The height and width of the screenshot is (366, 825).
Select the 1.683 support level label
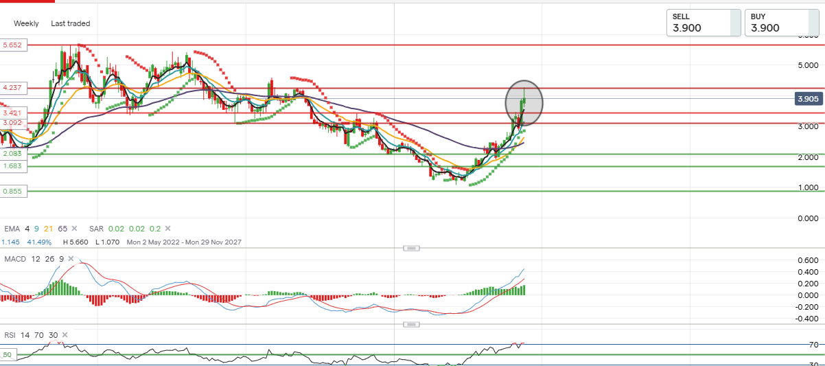click(x=14, y=166)
